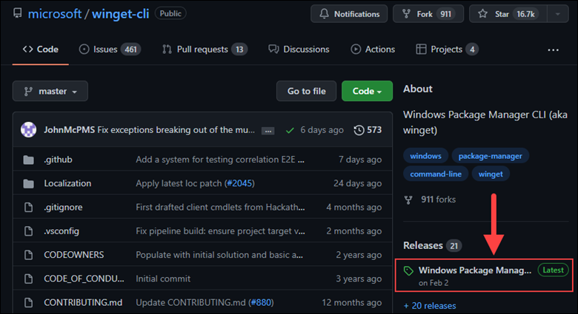View the green checkmark build status
Viewport: 578px width, 314px height.
tap(290, 130)
